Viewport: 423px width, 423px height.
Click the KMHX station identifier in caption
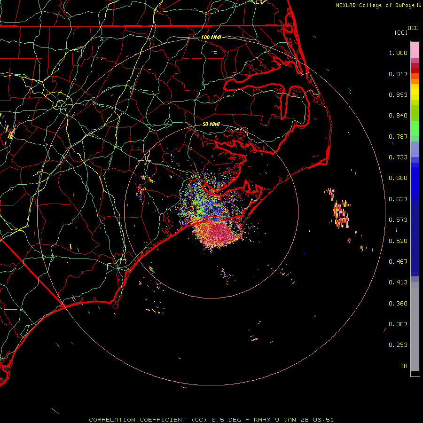(263, 420)
